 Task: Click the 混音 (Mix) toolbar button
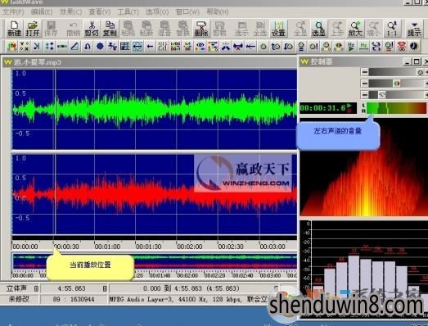coord(164,29)
